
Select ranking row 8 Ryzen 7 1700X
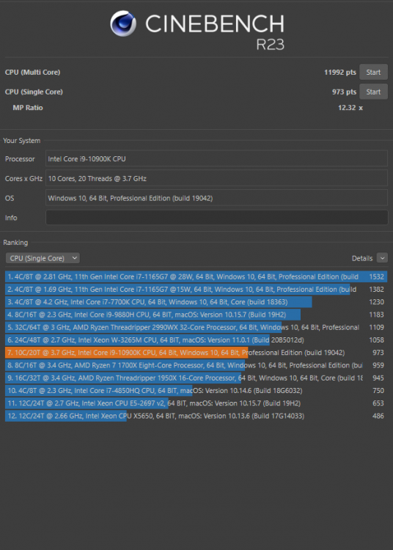pos(196,365)
